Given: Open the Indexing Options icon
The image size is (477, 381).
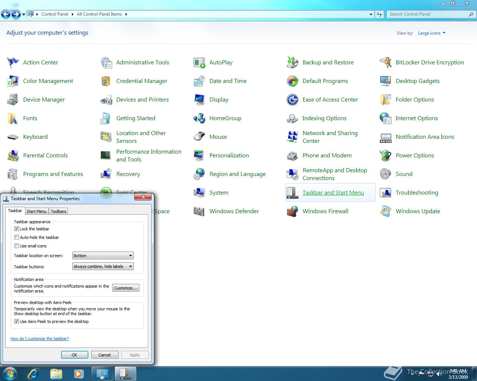Looking at the screenshot, I should [293, 118].
